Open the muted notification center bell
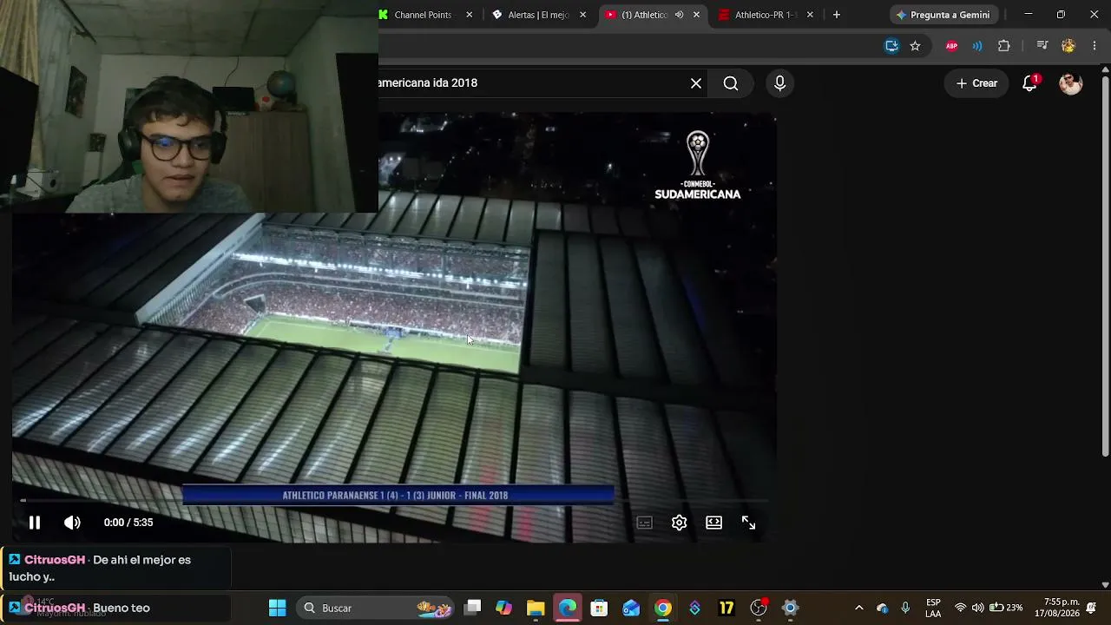This screenshot has width=1111, height=625. click(1091, 608)
